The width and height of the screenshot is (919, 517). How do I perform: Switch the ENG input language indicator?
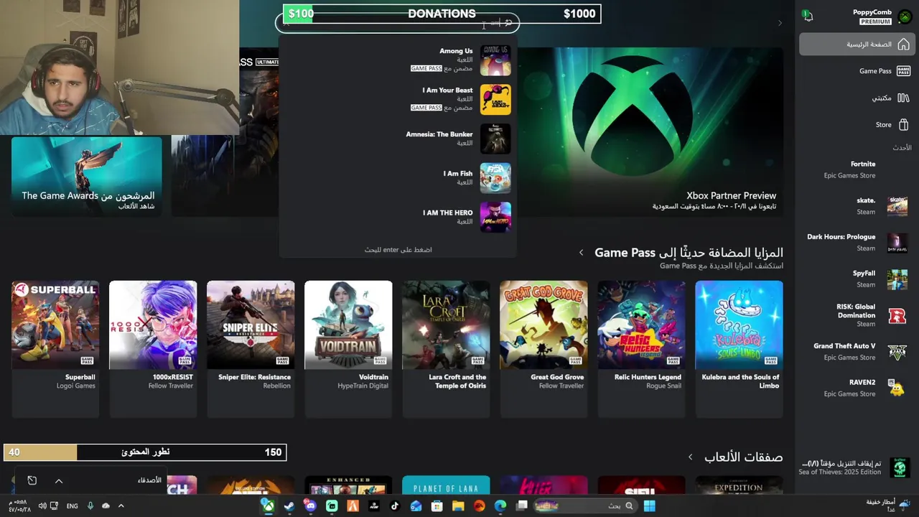(72, 506)
